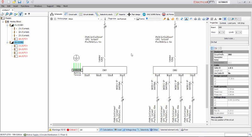Click the grid icon at the toolbar's right end
The image size is (252, 137).
tap(239, 19)
